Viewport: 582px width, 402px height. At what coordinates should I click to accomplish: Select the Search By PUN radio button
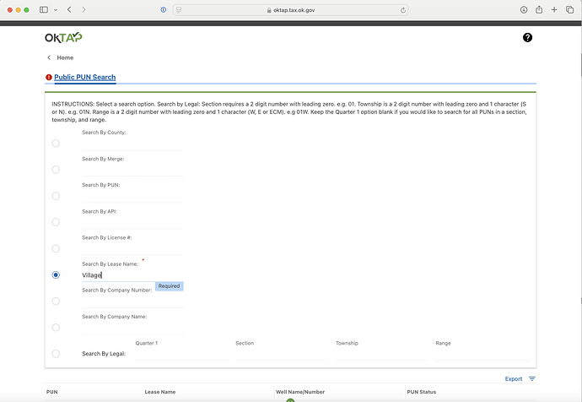[56, 196]
